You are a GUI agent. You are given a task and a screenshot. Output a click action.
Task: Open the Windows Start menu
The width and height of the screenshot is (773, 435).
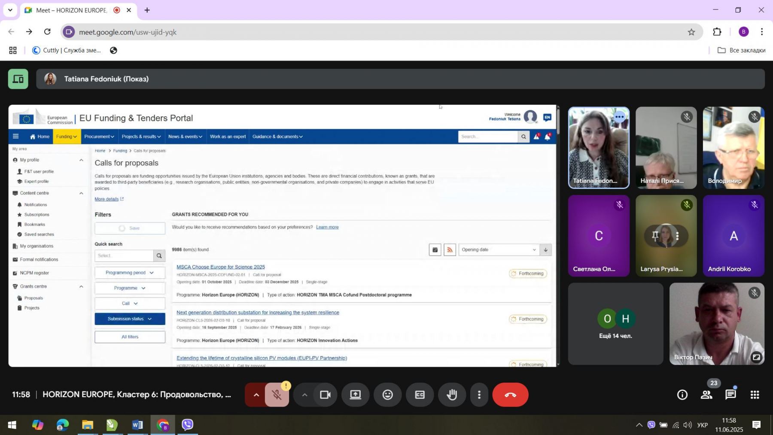(12, 425)
